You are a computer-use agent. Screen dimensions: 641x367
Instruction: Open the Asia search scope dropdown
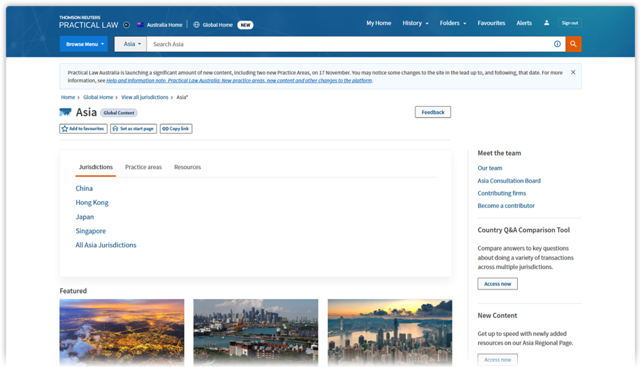click(130, 44)
